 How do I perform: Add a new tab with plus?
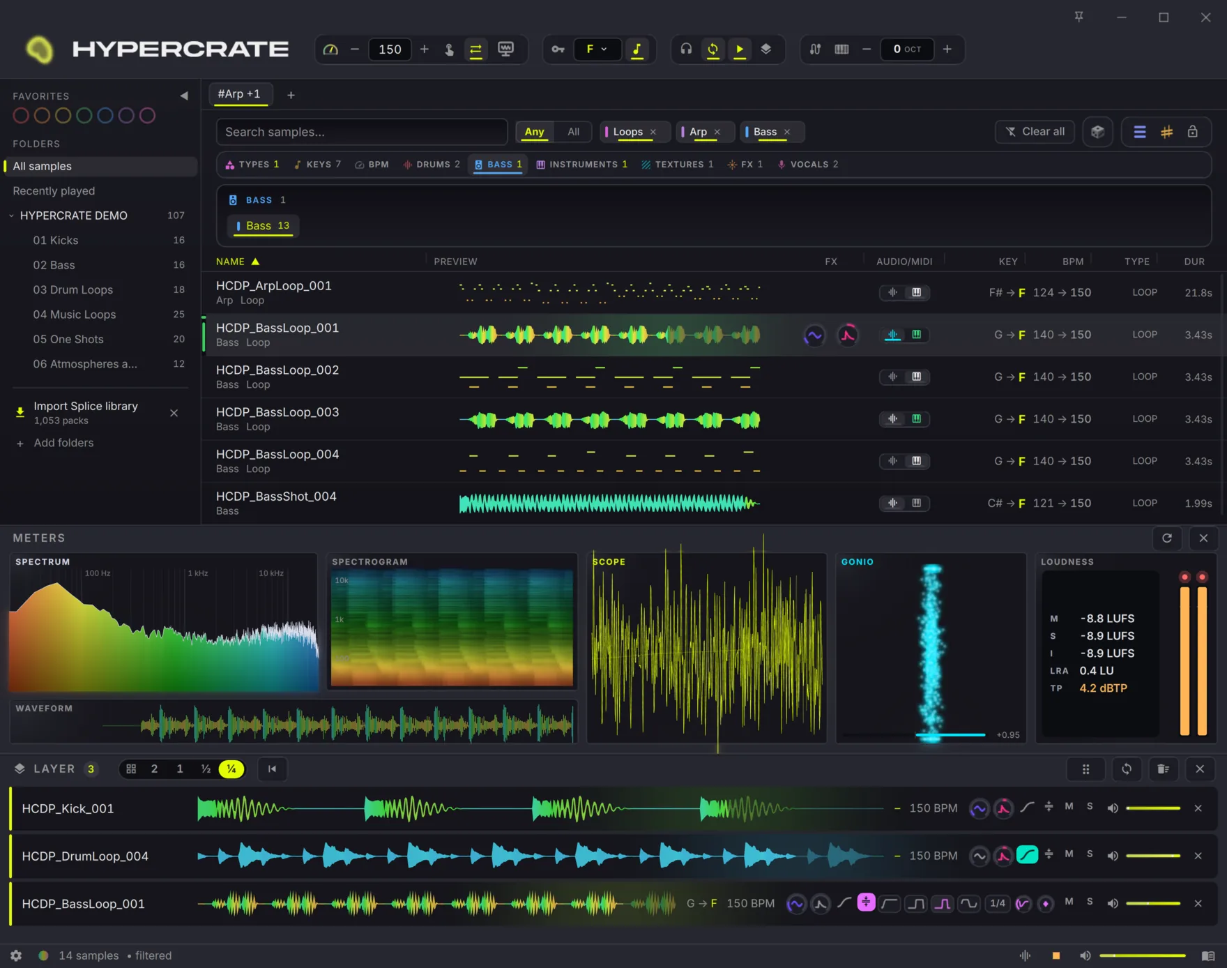pos(291,96)
